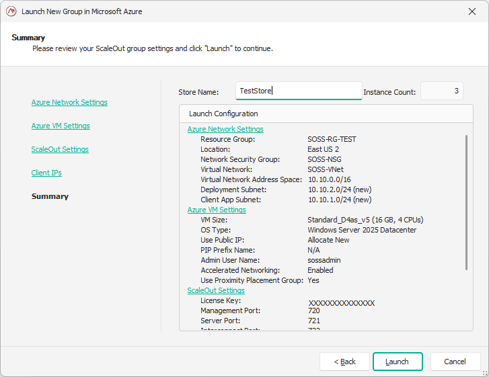Click the Store Name input field
The image size is (489, 377).
pos(299,91)
